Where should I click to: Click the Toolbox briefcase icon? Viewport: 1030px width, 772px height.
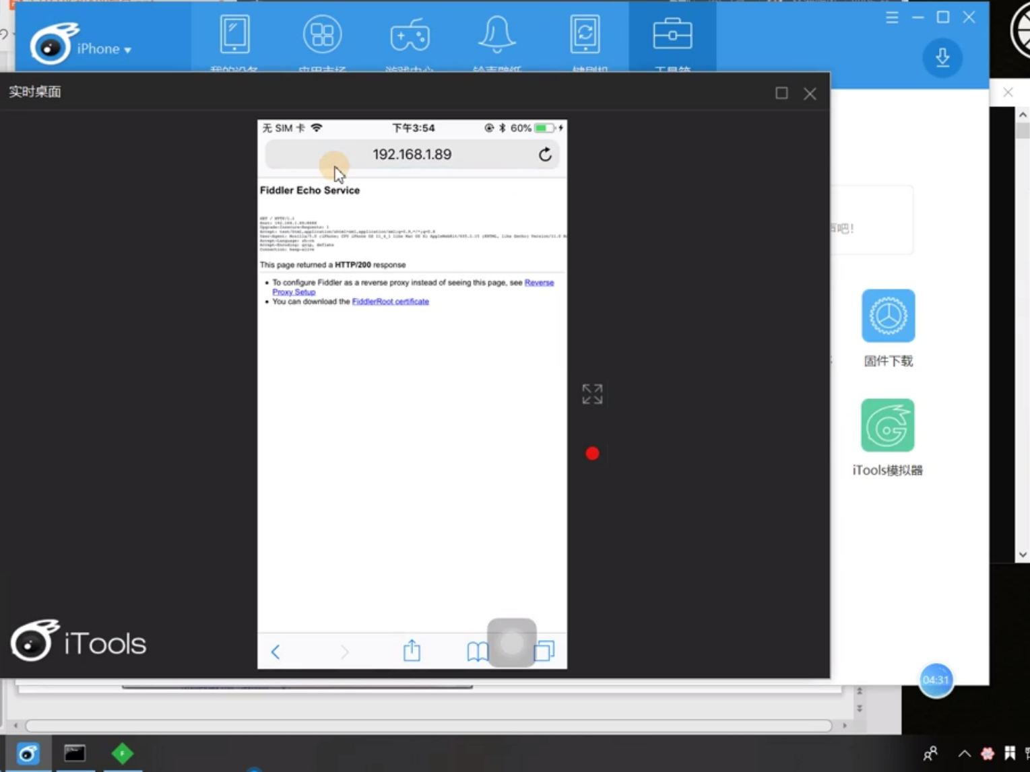(672, 35)
